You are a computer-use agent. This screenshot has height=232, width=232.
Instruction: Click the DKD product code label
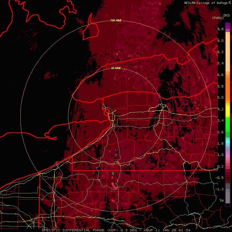point(227,15)
